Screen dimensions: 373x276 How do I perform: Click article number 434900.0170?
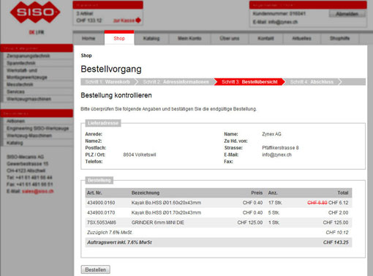coord(101,213)
